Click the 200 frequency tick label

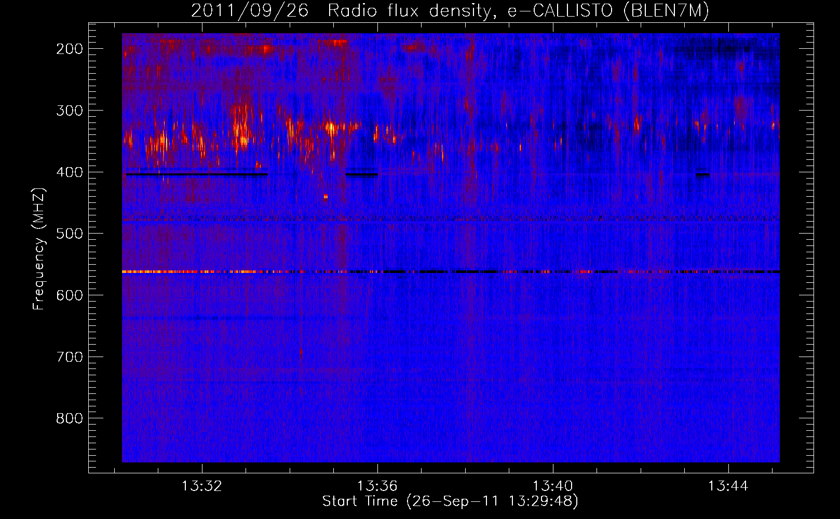click(x=69, y=49)
